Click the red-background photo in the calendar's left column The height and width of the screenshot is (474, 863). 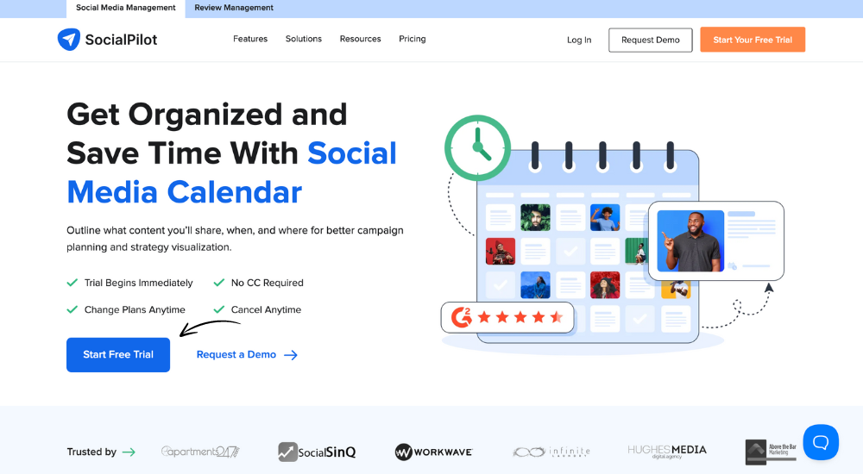coord(501,252)
